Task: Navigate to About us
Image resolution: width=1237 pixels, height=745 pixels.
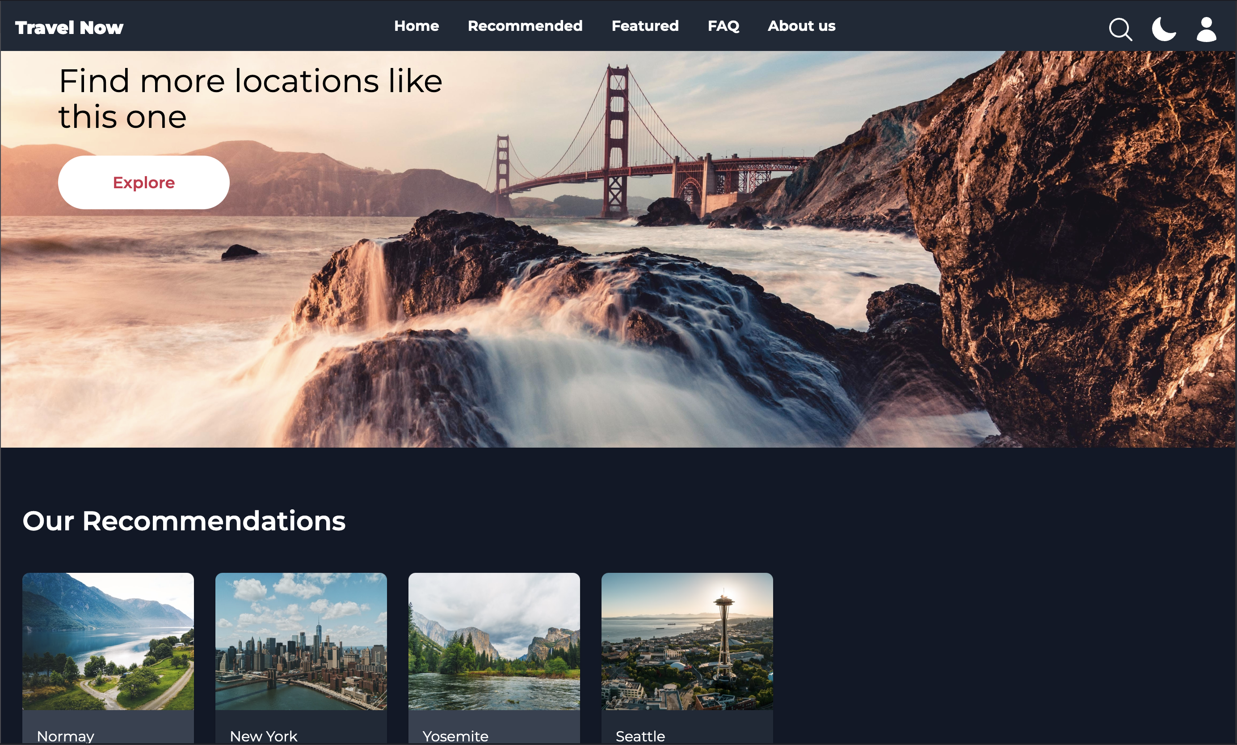Action: click(x=801, y=26)
